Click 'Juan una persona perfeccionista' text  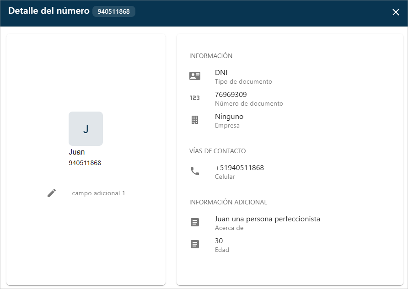point(267,219)
